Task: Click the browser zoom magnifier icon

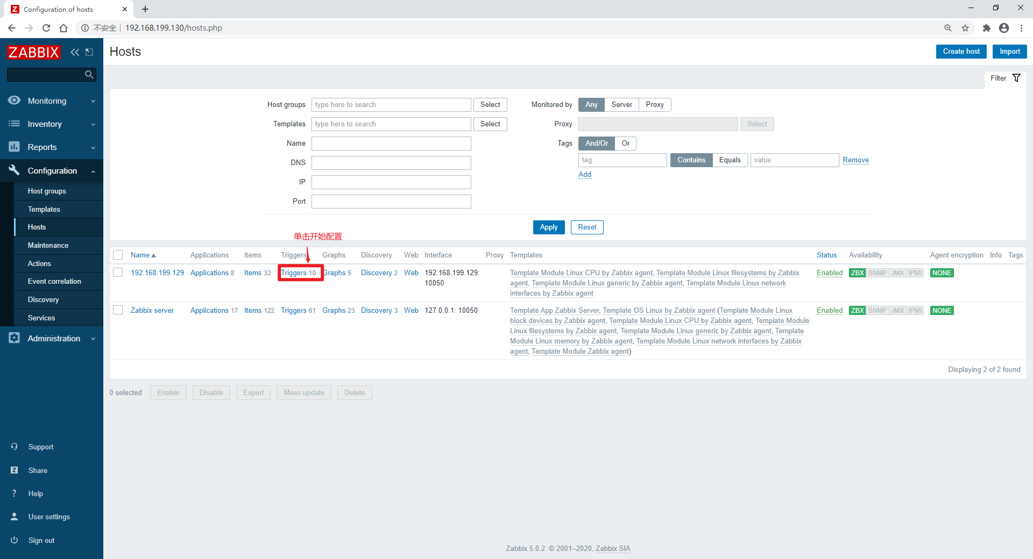Action: [947, 28]
